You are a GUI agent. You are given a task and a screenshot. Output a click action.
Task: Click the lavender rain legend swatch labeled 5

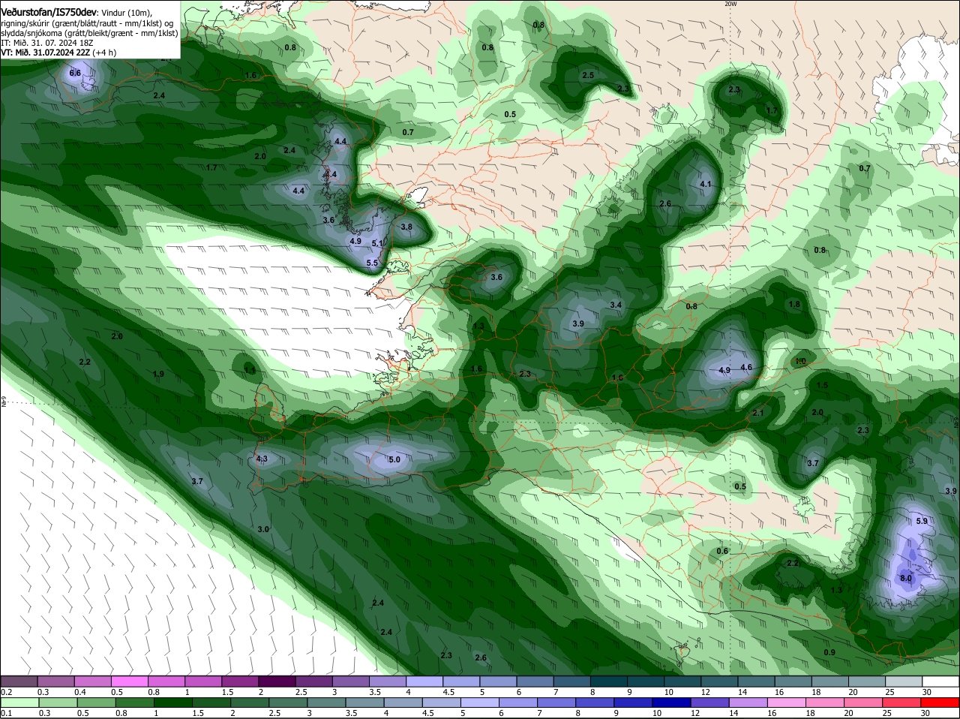[x=481, y=703]
